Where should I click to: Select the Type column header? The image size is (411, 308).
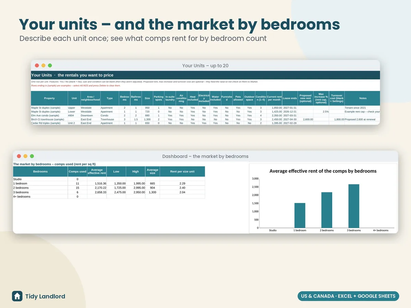point(110,98)
